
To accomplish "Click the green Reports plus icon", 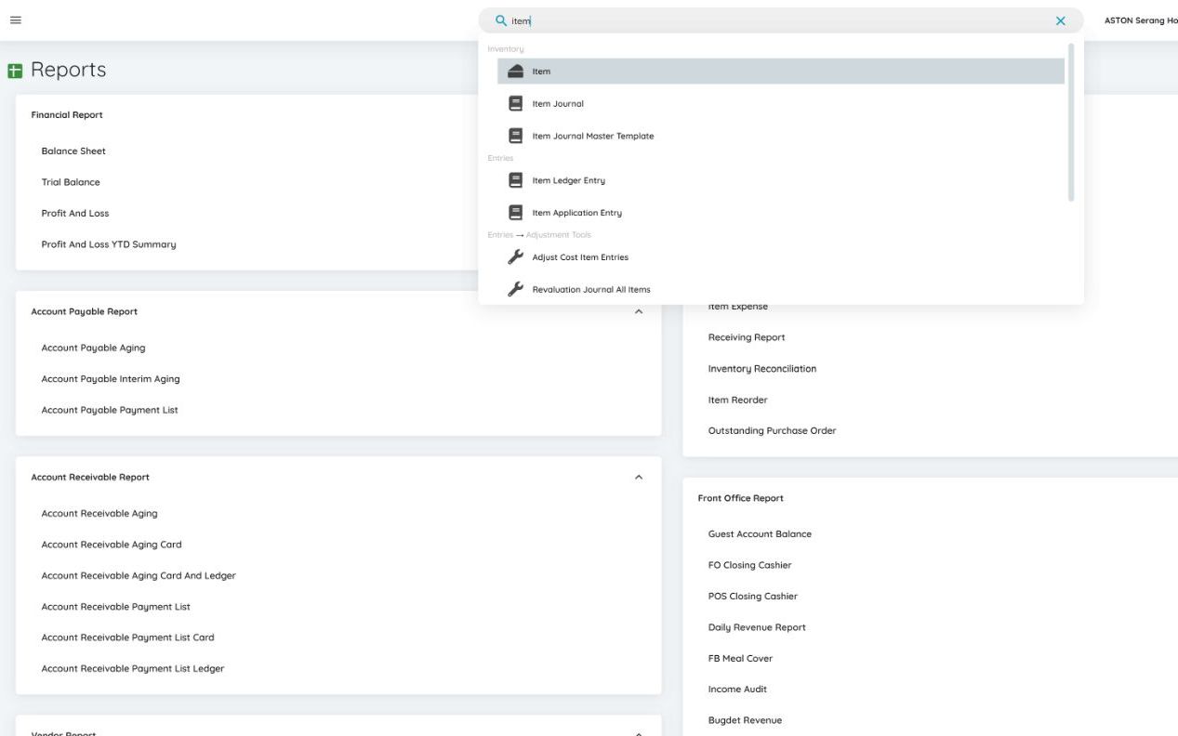I will [15, 71].
